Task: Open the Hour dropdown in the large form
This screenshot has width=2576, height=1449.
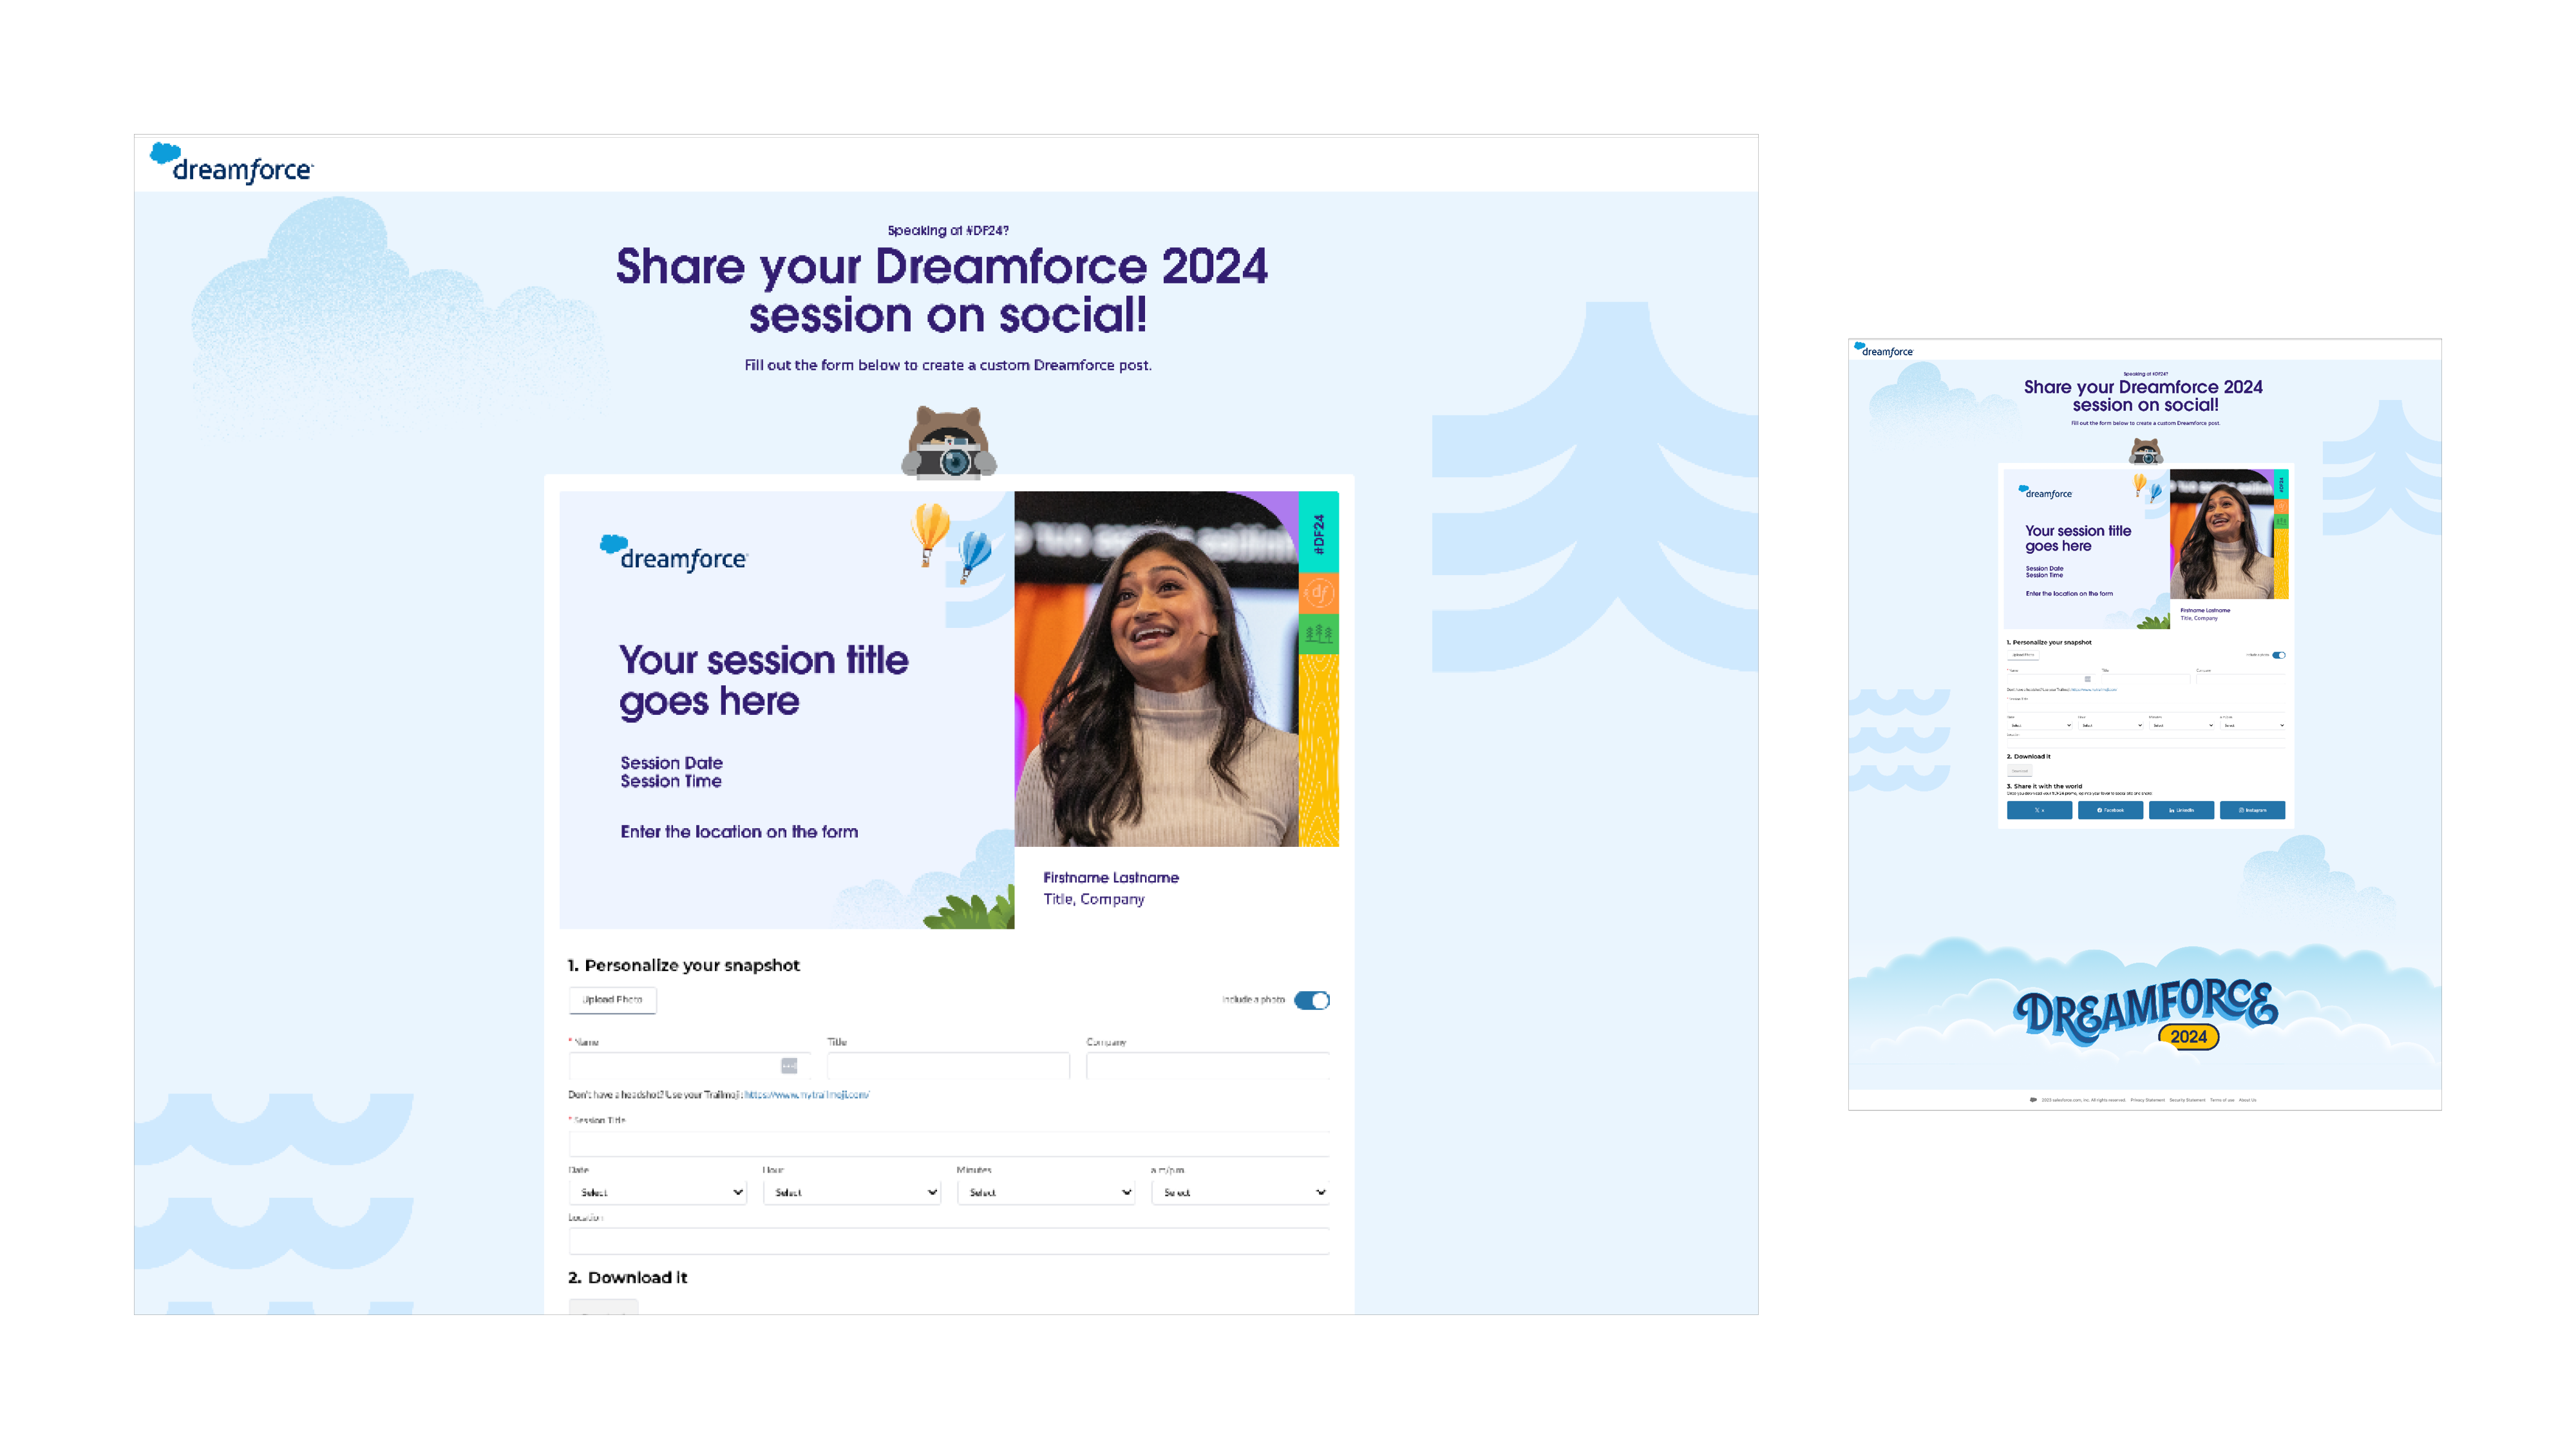Action: (x=852, y=1192)
